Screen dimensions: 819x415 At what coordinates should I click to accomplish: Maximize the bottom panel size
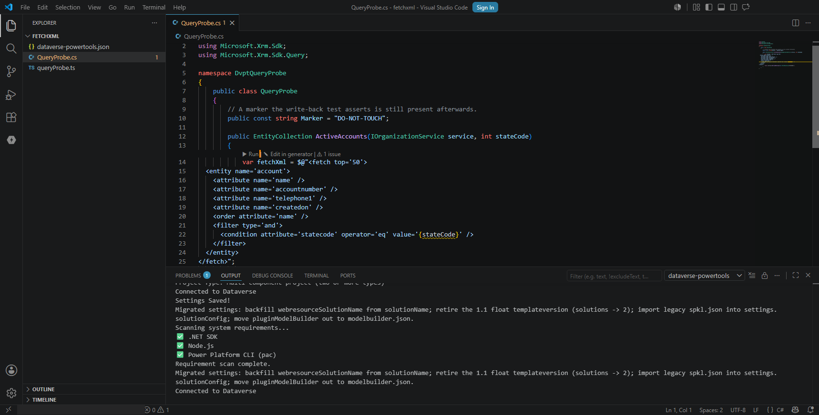coord(796,276)
